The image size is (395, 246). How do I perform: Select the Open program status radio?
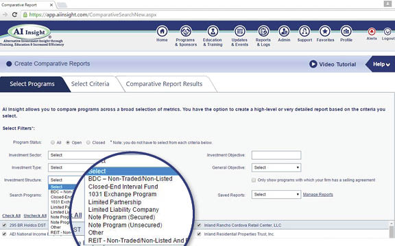coord(68,142)
